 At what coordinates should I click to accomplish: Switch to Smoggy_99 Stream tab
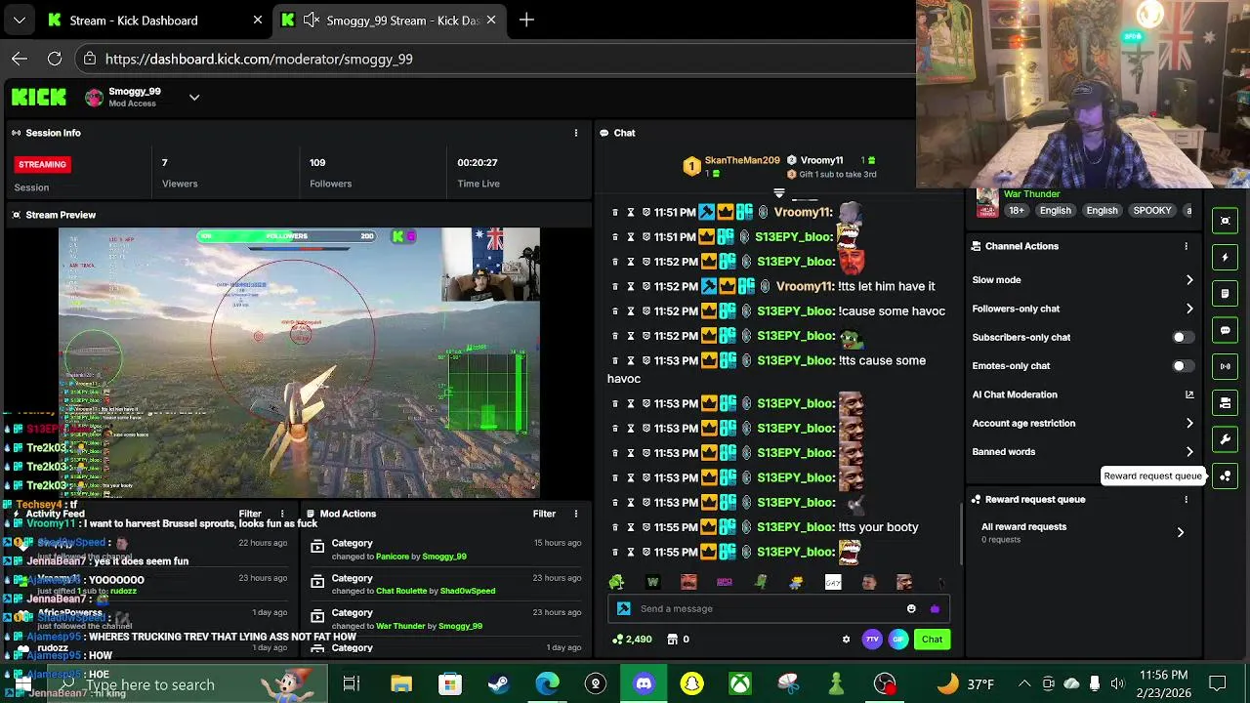[x=390, y=21]
